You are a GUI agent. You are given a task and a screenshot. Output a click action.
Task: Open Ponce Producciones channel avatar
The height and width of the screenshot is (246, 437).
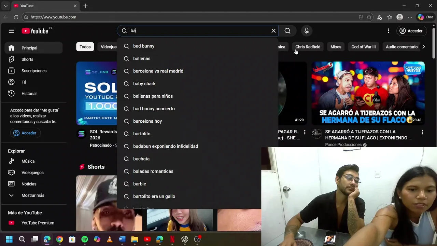click(x=316, y=134)
